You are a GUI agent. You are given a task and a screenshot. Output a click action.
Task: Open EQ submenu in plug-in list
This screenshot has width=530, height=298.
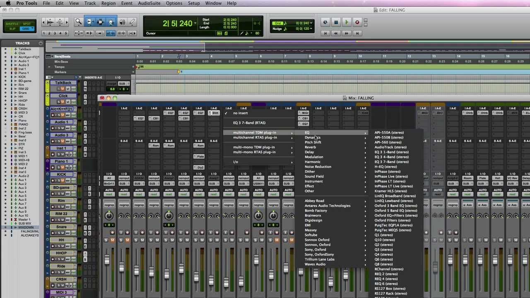[x=335, y=132]
